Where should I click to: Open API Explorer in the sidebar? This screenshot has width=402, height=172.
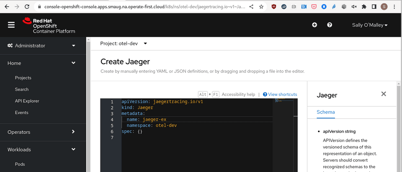[27, 101]
